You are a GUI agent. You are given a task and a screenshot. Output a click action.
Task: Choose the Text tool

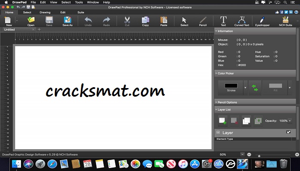[223, 21]
